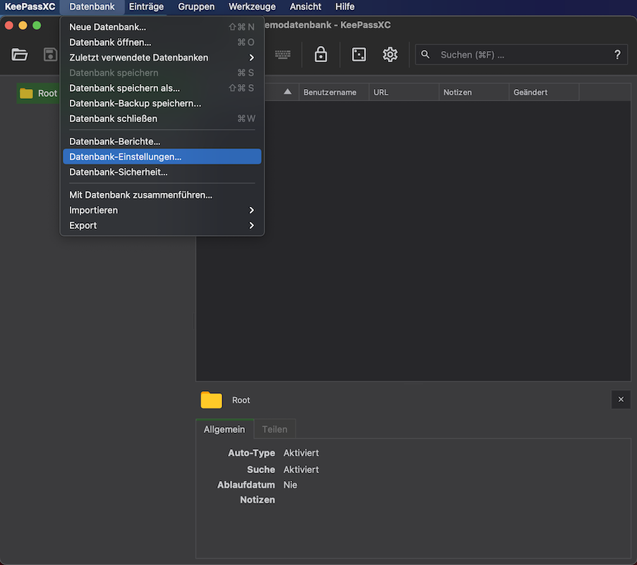Click the open database folder icon

[x=20, y=55]
